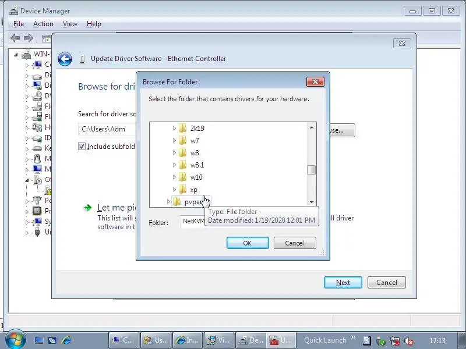
Task: Collapse the Other devices category in device tree
Action: [27, 180]
